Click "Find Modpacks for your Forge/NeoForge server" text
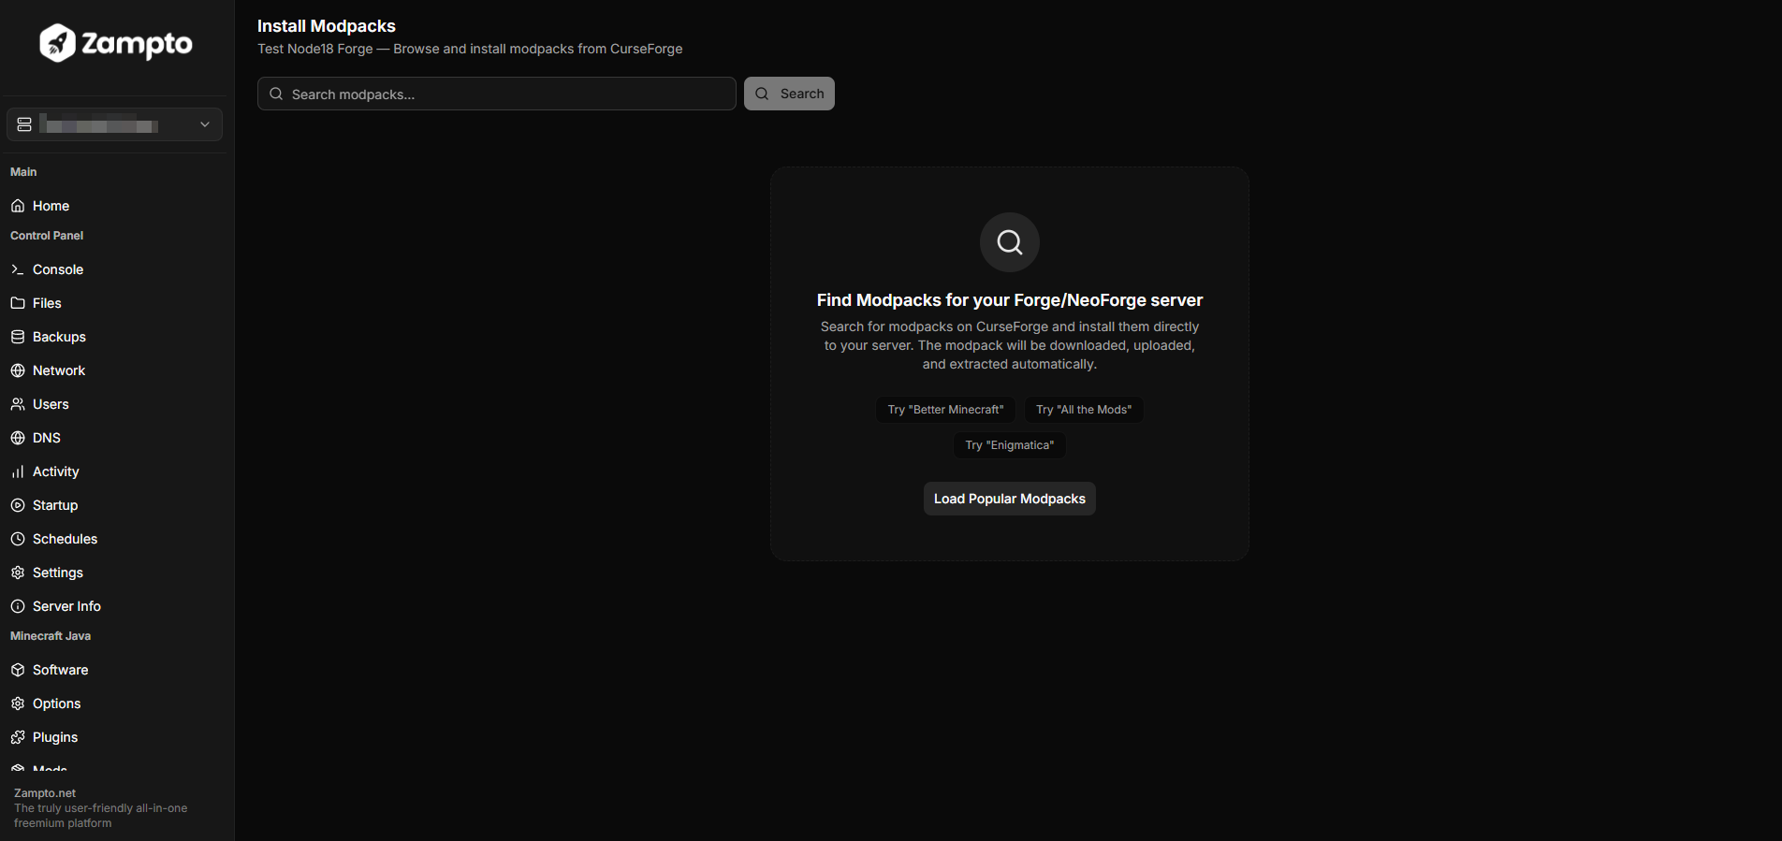Screen dimensions: 1782x841 click(x=1010, y=300)
